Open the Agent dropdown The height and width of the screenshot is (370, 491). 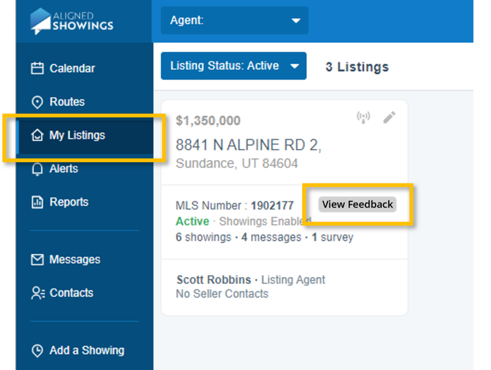234,21
